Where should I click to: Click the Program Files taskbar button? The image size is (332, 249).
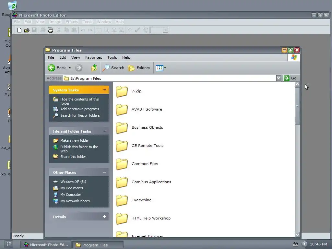(98, 245)
